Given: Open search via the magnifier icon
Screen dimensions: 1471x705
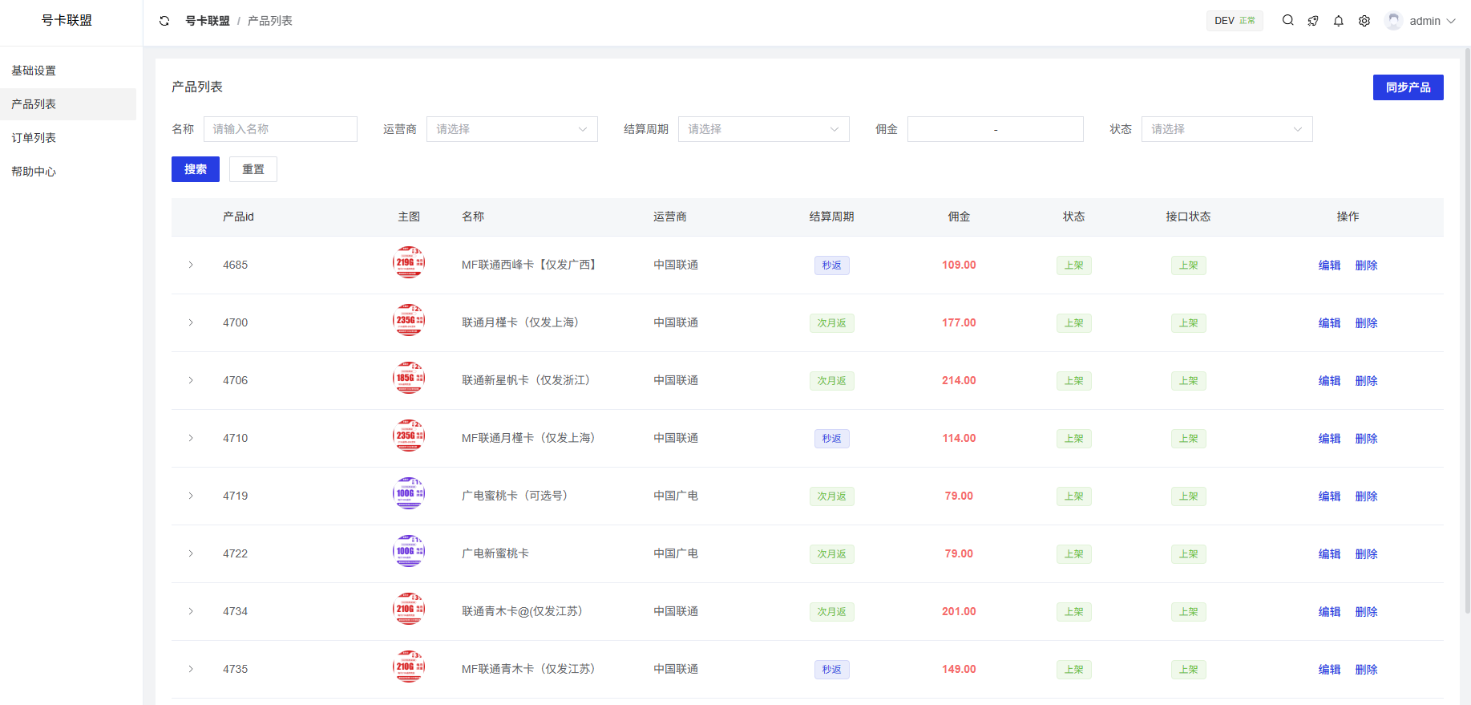Looking at the screenshot, I should (x=1287, y=21).
